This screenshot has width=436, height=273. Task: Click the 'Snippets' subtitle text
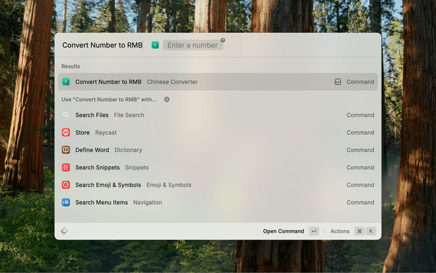[x=137, y=167]
